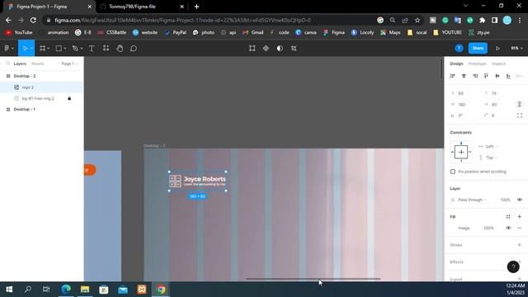The image size is (528, 297).
Task: Select the Move tool
Action: [25, 49]
